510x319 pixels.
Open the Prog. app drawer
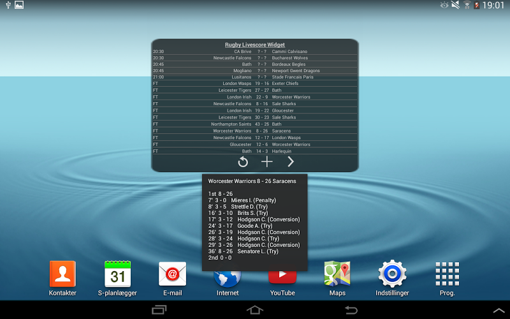[x=448, y=278]
